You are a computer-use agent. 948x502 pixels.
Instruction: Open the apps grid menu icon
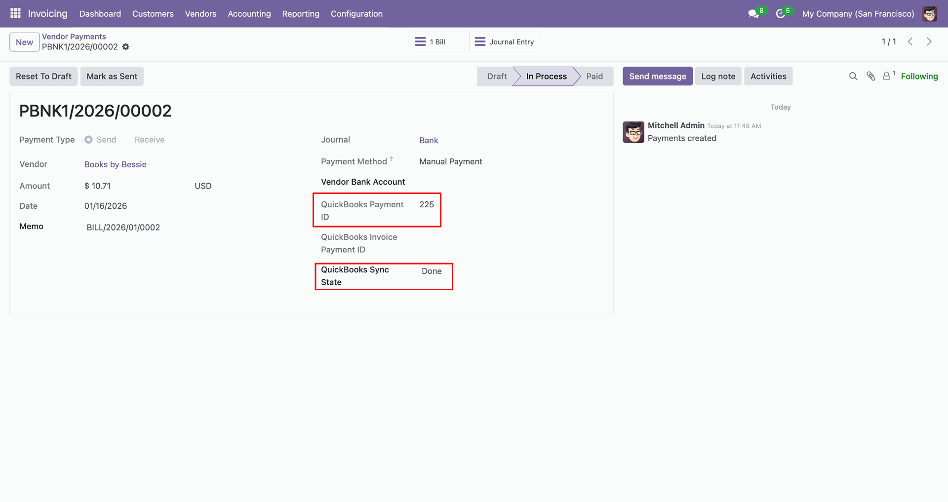point(15,13)
